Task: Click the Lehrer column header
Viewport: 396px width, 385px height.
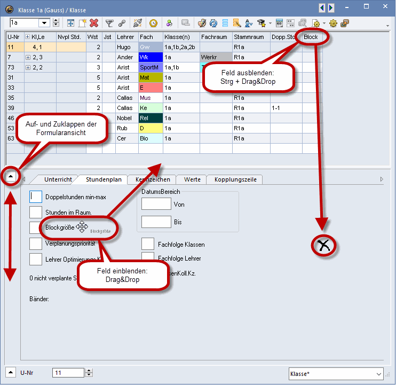Action: tap(126, 37)
